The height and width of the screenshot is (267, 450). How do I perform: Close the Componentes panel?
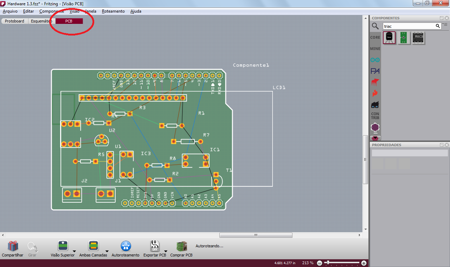pyautogui.click(x=446, y=18)
